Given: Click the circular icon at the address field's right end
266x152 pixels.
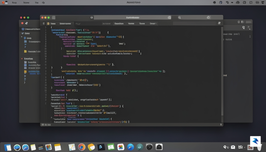Looking at the screenshot, I should point(169,17).
